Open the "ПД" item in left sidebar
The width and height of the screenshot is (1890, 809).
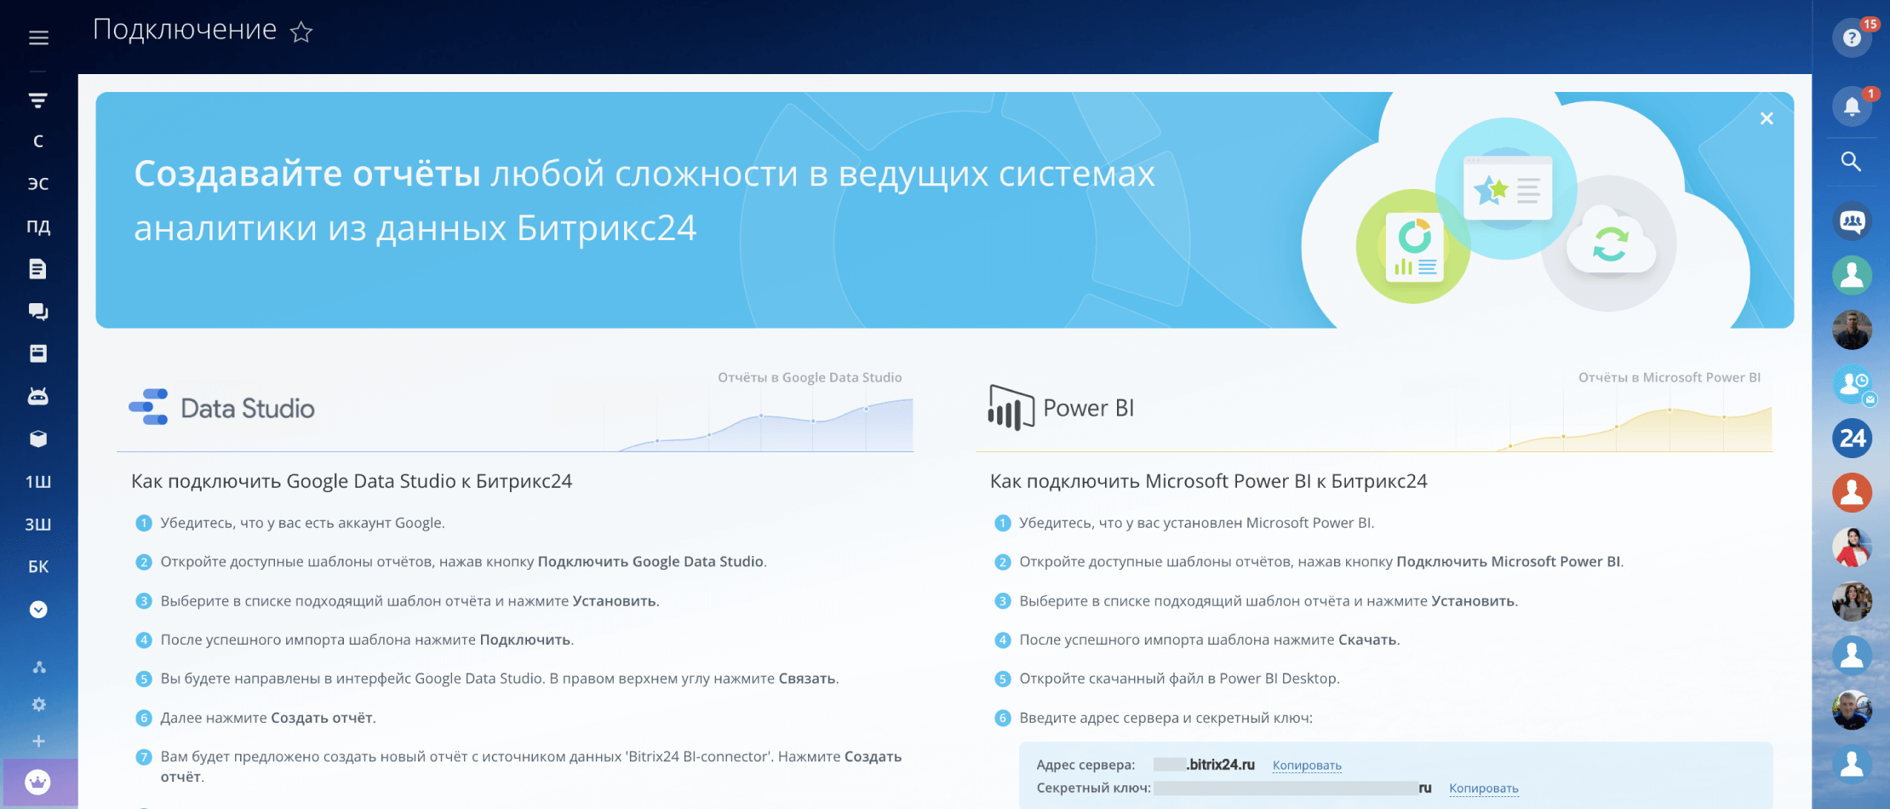[38, 227]
